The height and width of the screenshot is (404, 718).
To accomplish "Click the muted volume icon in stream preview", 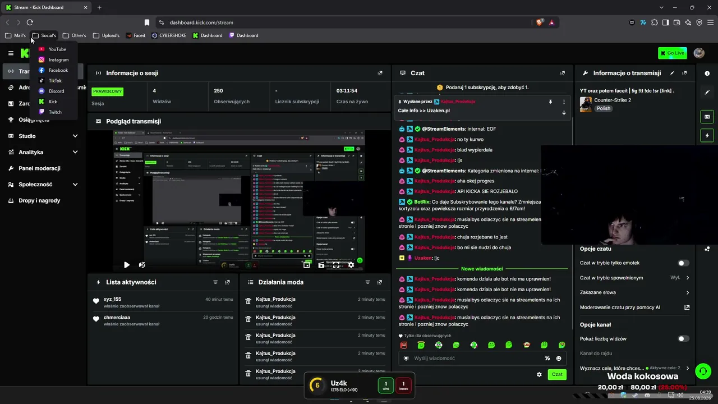I will (142, 265).
